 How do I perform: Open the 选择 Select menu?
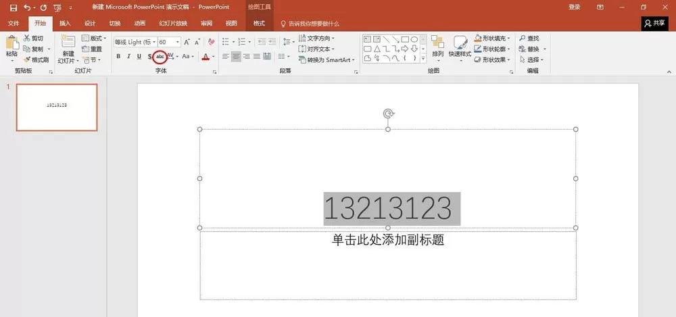tap(531, 60)
